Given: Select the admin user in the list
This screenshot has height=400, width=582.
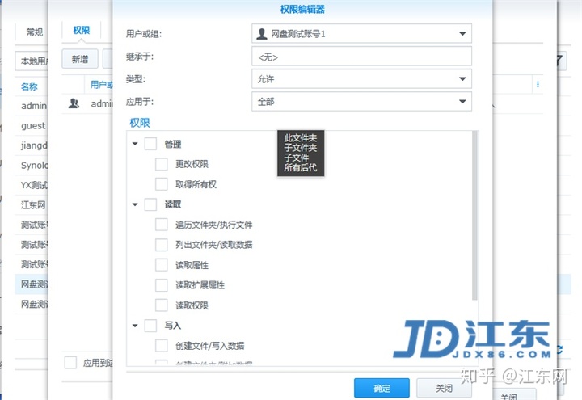Looking at the screenshot, I should click(32, 106).
